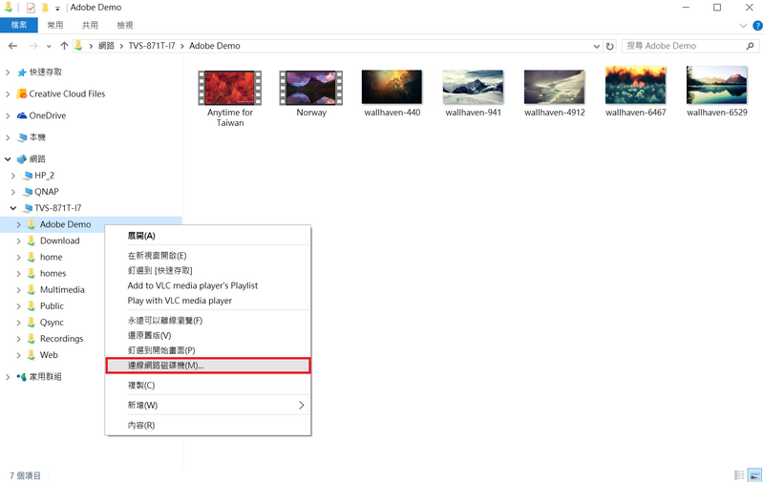Screen dimensions: 764x482
Task: Click the Creative Cloud Files icon
Action: tap(21, 94)
